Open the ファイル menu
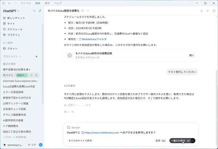The height and width of the screenshot is (149, 218). [x=25, y=3]
